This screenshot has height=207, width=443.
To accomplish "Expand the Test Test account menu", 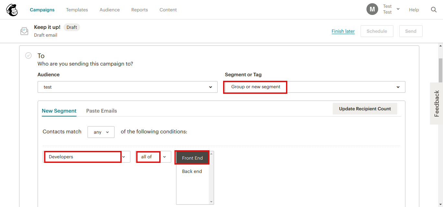I will point(398,9).
